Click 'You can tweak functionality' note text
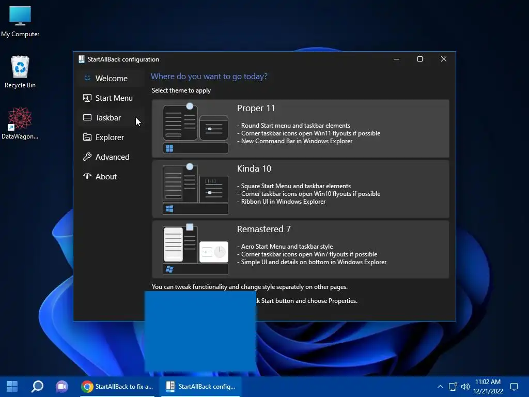The image size is (529, 397). [250, 287]
